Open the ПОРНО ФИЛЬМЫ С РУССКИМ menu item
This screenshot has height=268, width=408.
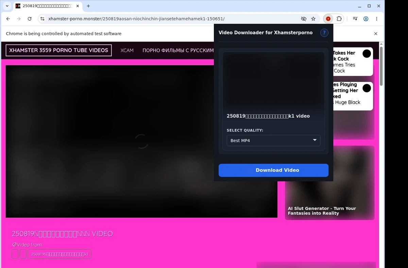tap(178, 51)
